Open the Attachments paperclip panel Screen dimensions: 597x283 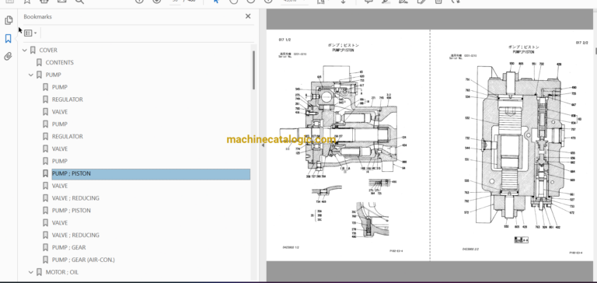[8, 57]
